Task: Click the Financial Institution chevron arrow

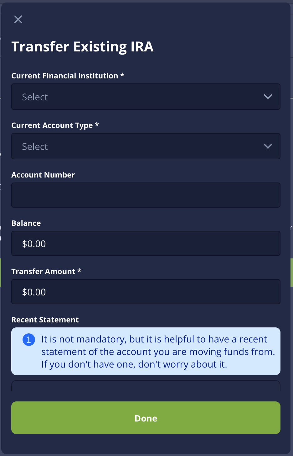Action: [268, 97]
